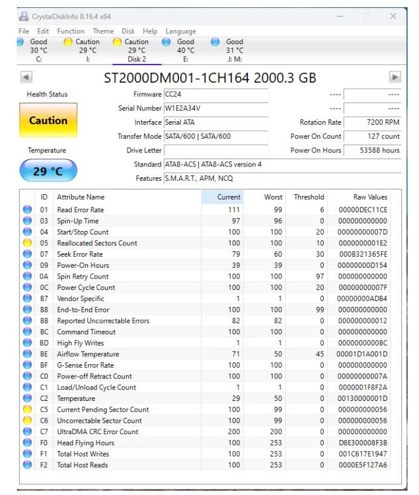Click the Current column header
This screenshot has width=419, height=495.
[x=228, y=197]
